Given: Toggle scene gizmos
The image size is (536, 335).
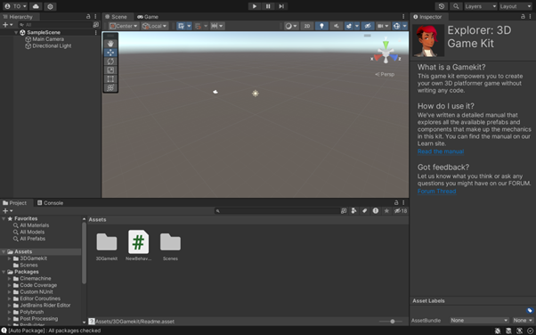Looking at the screenshot, I should [x=396, y=26].
